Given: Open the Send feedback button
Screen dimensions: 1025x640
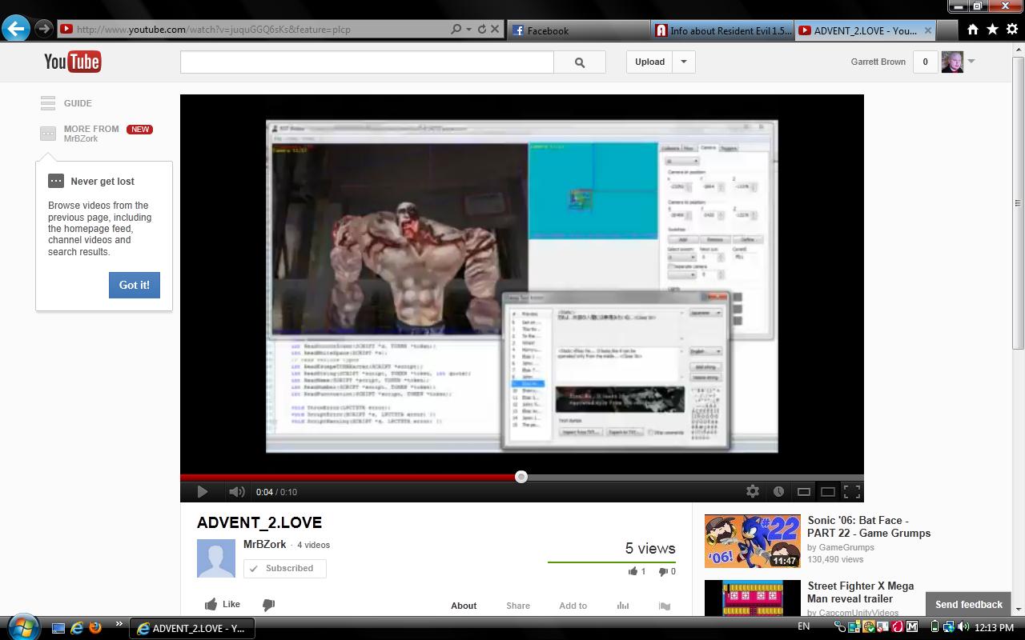Looking at the screenshot, I should click(x=968, y=604).
